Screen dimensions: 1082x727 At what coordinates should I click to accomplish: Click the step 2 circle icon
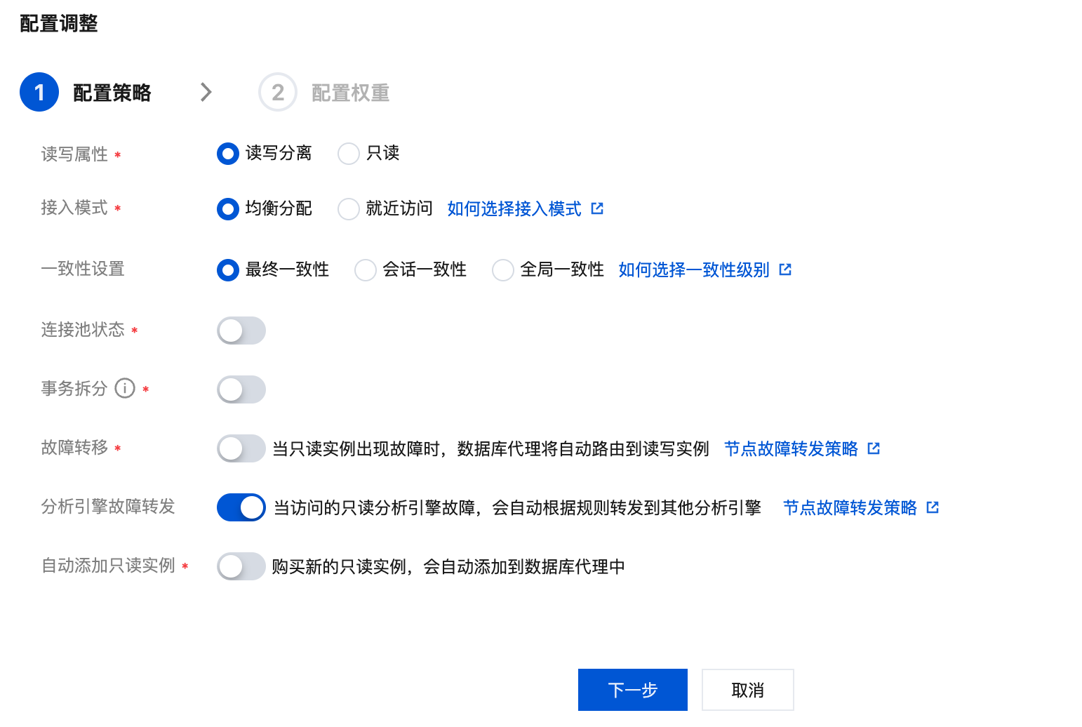pos(278,92)
